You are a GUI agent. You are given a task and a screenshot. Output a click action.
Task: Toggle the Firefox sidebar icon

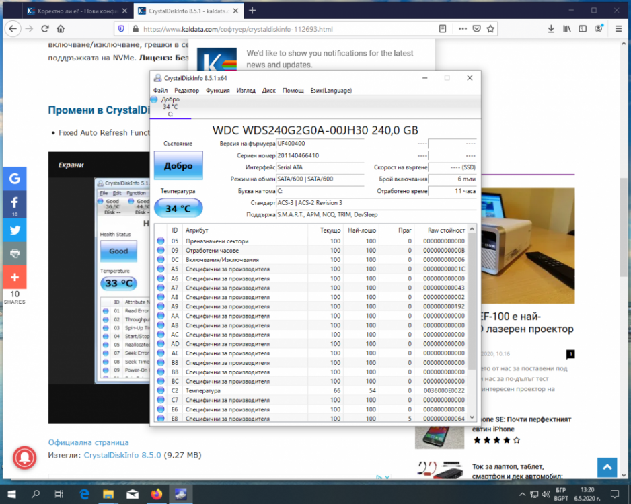pyautogui.click(x=583, y=29)
